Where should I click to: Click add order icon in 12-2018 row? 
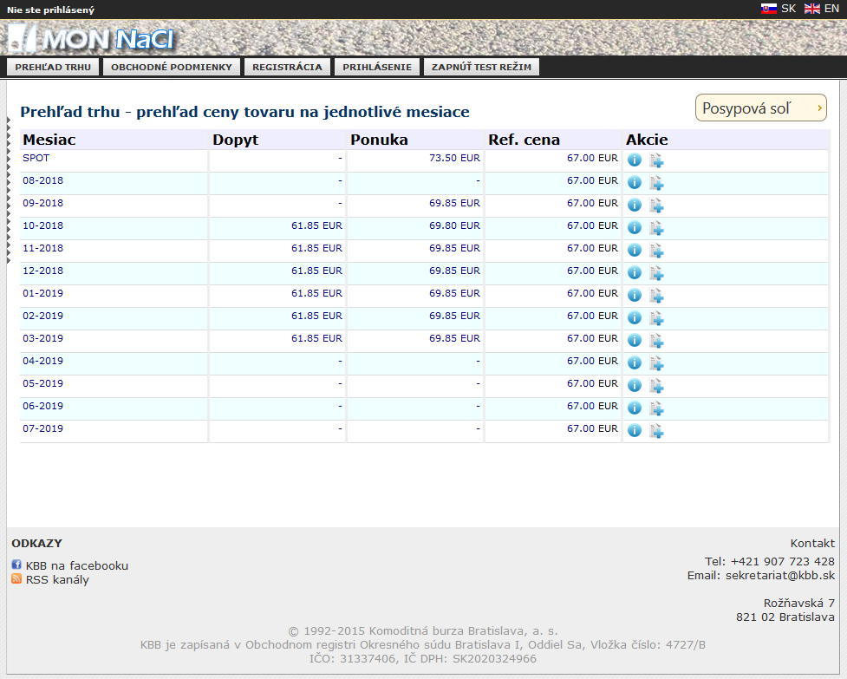click(656, 273)
